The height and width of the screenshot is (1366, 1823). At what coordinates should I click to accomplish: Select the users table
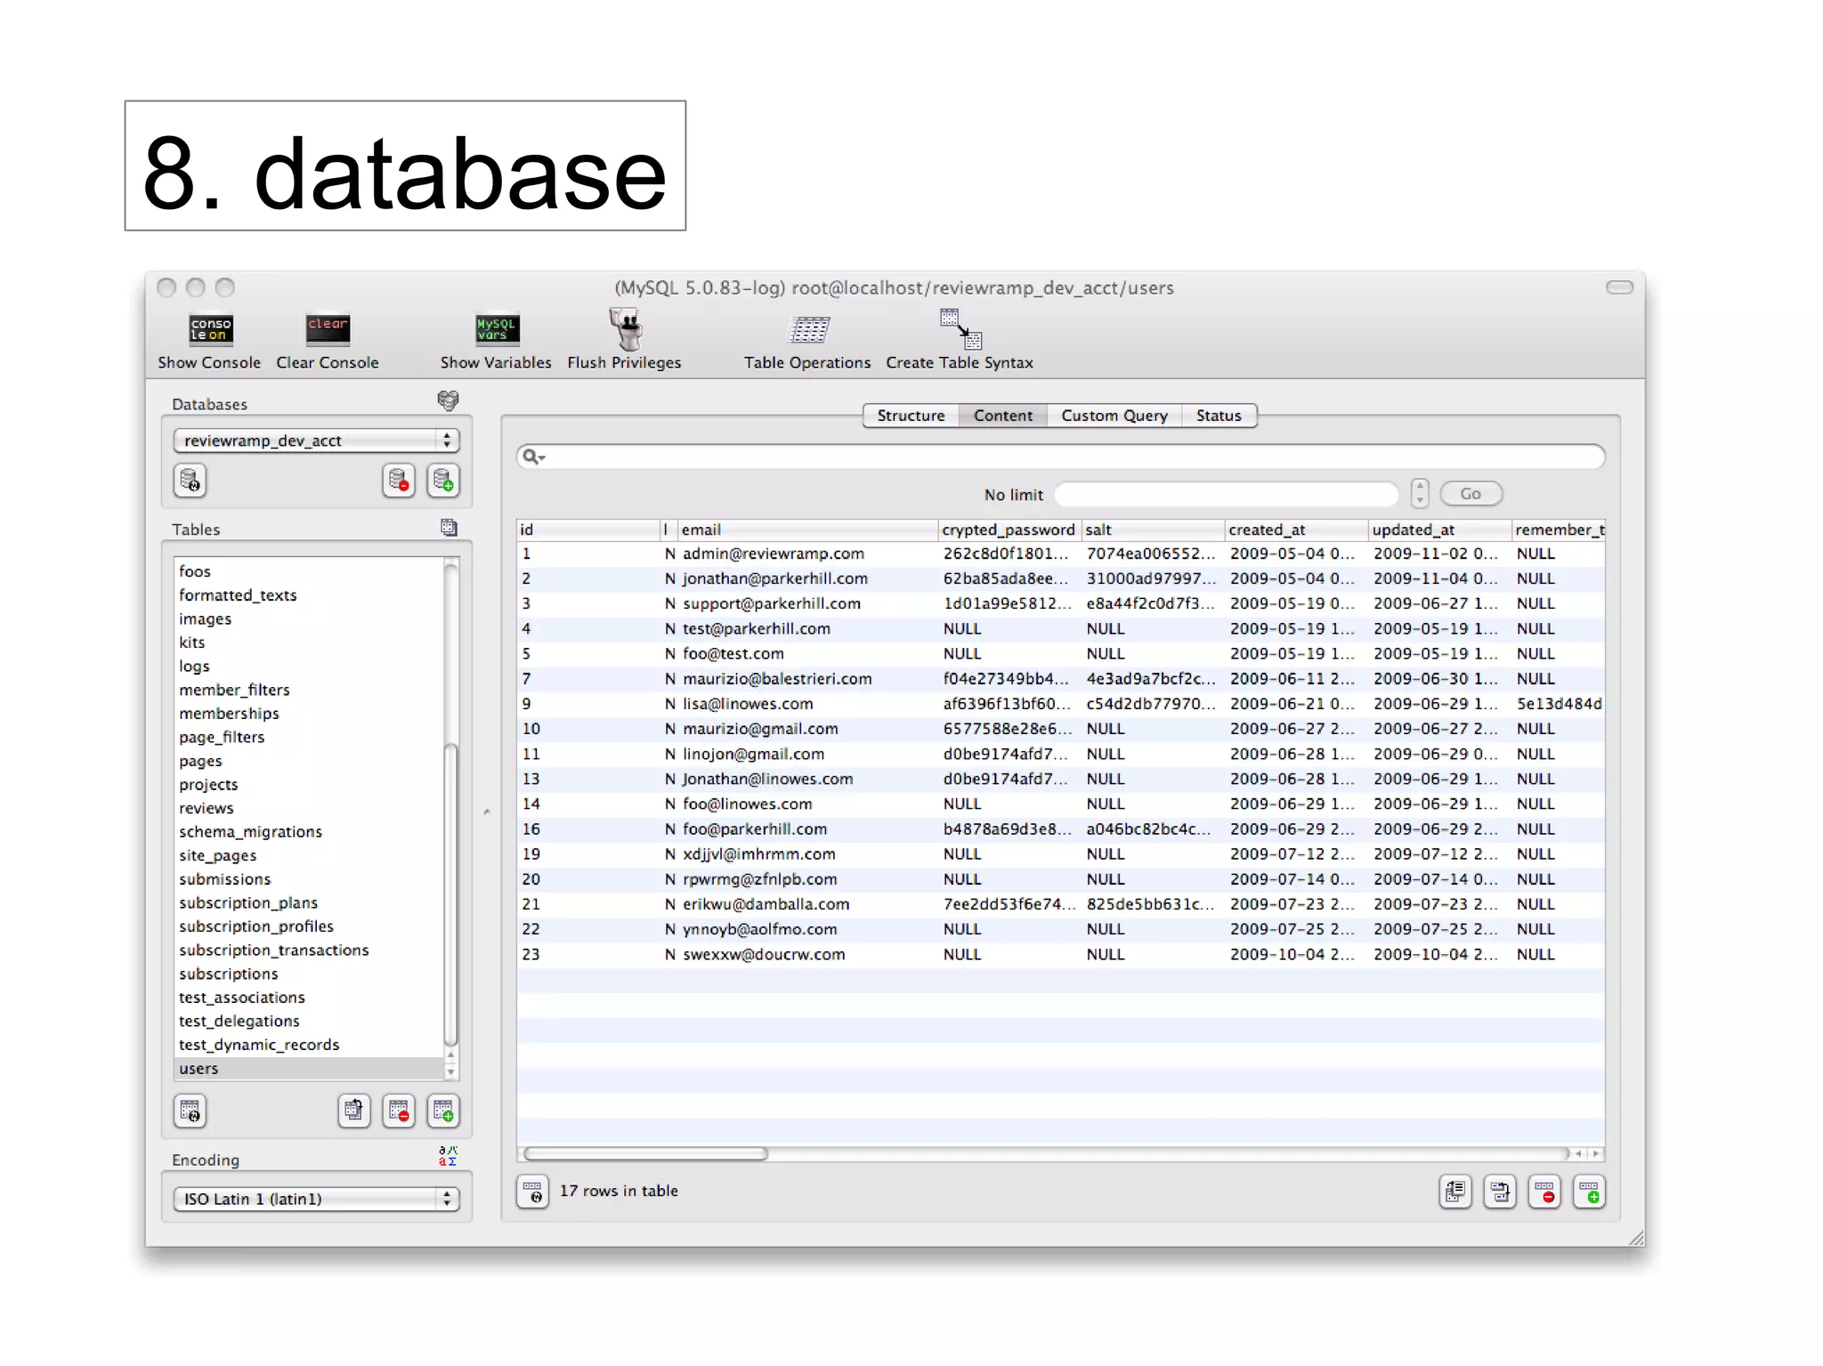click(309, 1068)
